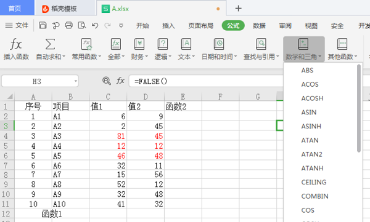This screenshot has height=222, width=370.
Task: Click the red value 46 cell
Action: pos(108,156)
